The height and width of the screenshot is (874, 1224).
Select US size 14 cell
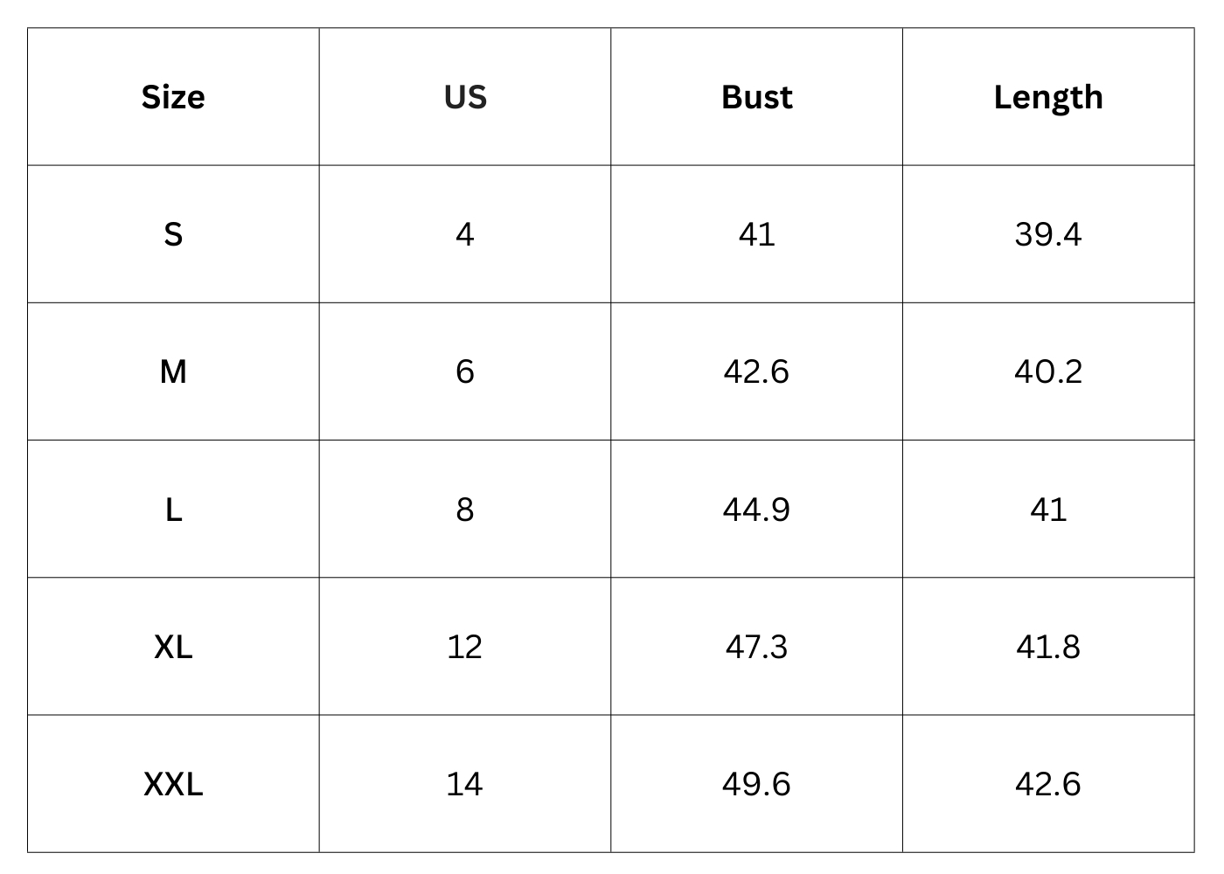[x=464, y=784]
